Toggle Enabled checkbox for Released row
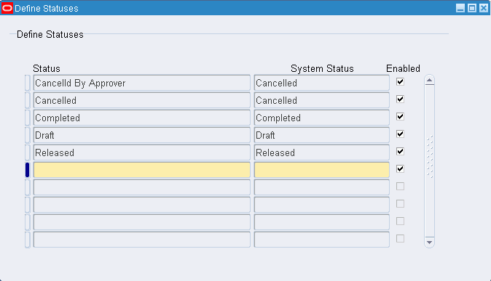Viewport: 491px width, 281px height. (x=400, y=152)
